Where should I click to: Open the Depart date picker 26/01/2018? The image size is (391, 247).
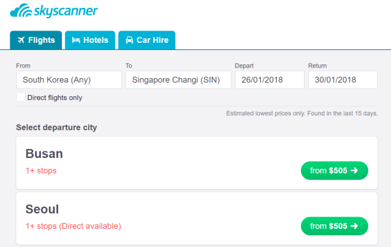coord(270,80)
